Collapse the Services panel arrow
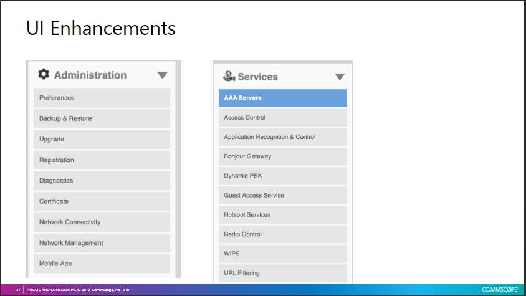The height and width of the screenshot is (296, 526). click(340, 77)
